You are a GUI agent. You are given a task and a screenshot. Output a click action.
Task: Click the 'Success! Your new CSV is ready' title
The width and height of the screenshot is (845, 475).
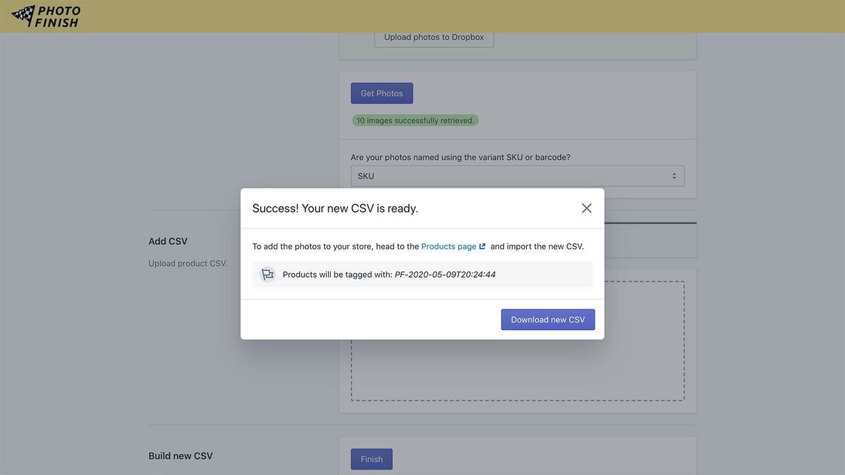pyautogui.click(x=335, y=208)
